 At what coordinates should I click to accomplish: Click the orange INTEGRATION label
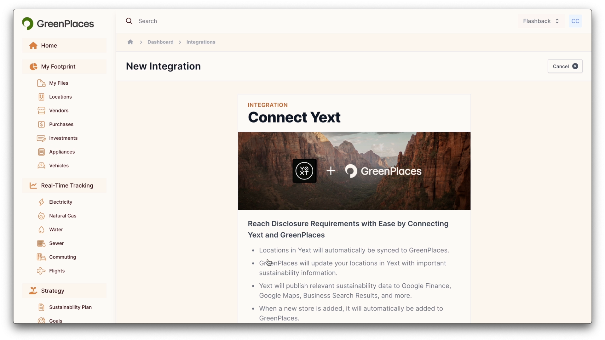click(268, 105)
